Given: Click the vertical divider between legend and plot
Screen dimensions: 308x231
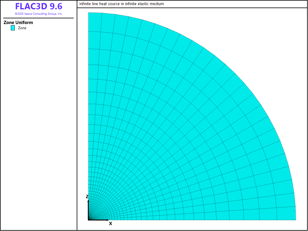Looking at the screenshot, I should pos(77,120).
